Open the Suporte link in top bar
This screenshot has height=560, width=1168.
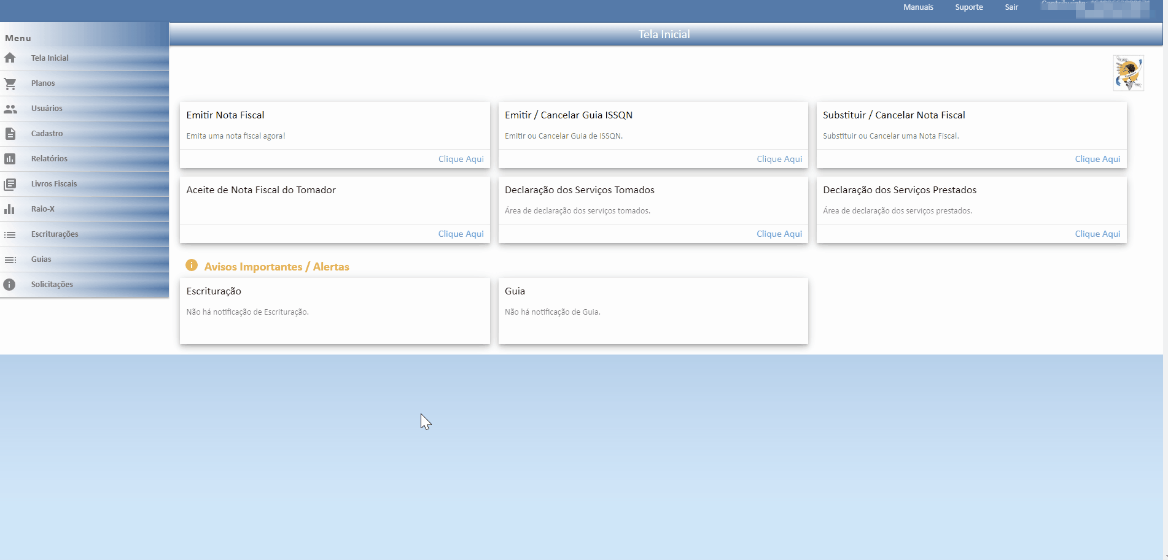click(968, 7)
